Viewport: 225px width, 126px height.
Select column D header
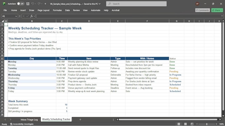click(89, 21)
